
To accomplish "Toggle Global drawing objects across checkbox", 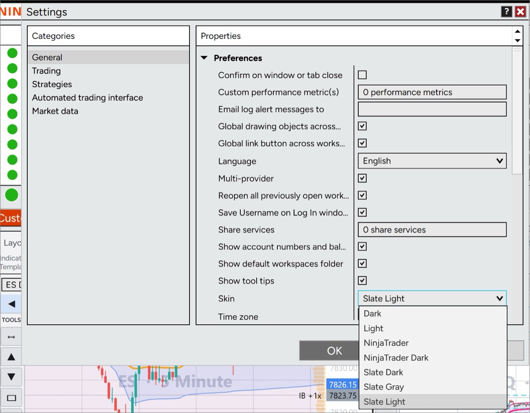I will click(362, 126).
